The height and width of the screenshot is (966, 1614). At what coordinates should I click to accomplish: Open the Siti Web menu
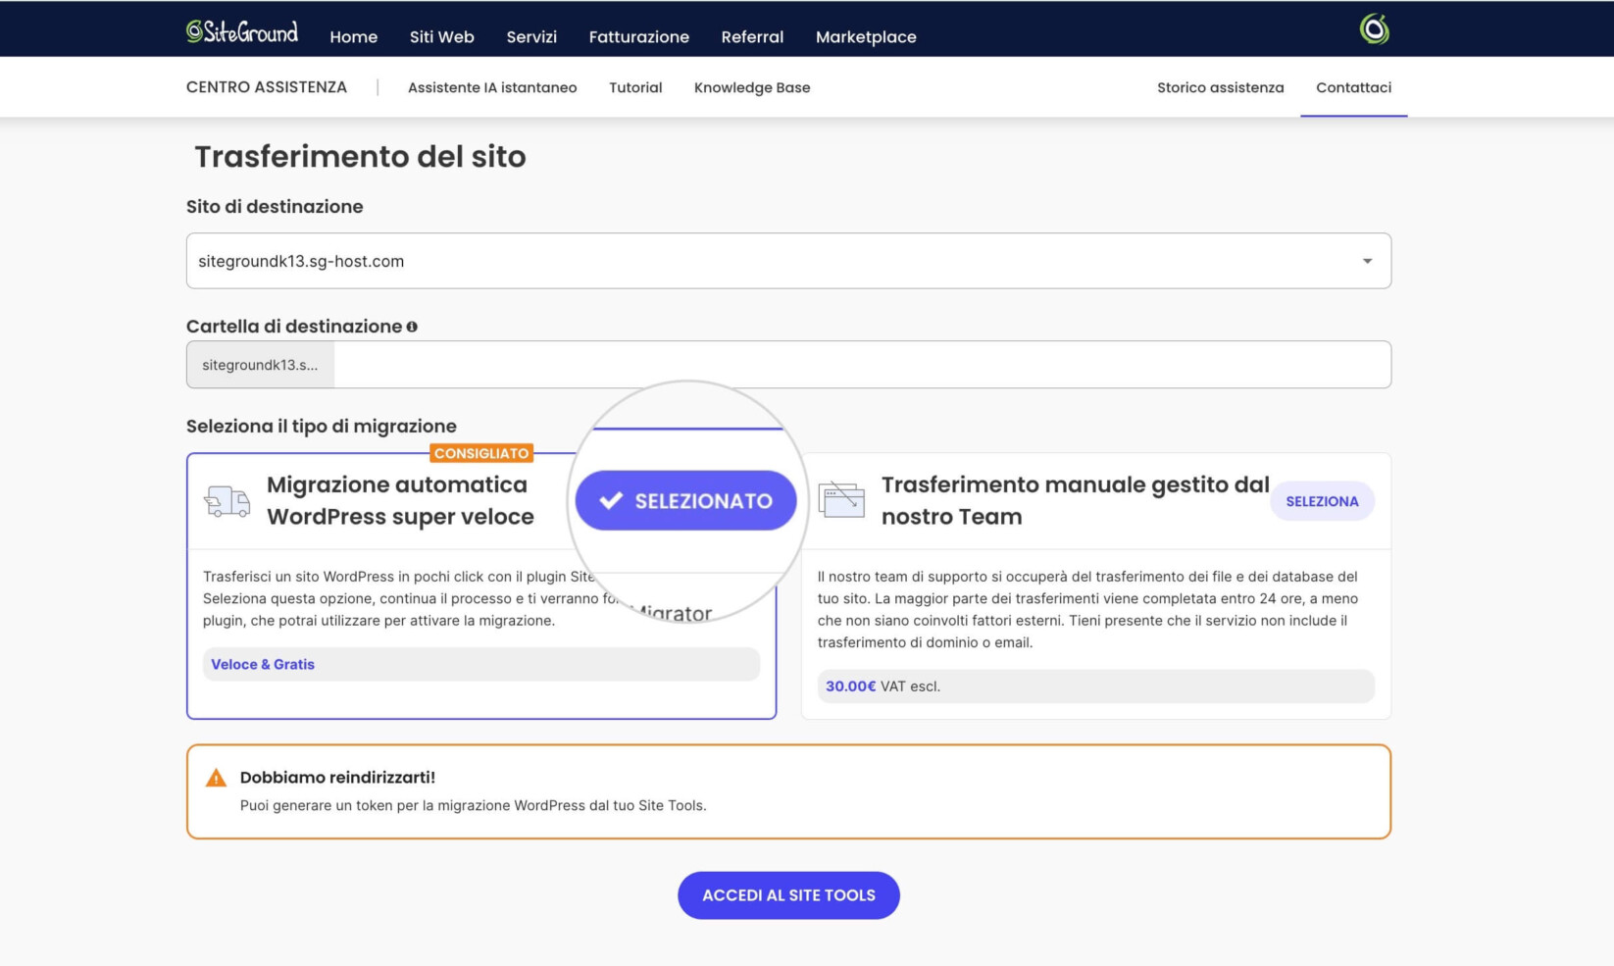(442, 36)
